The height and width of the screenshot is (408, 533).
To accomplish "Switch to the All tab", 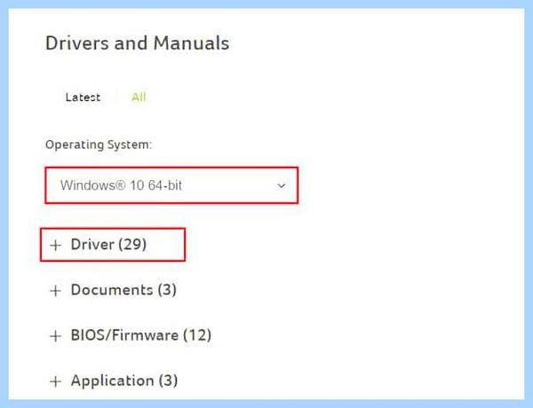I will (x=139, y=98).
